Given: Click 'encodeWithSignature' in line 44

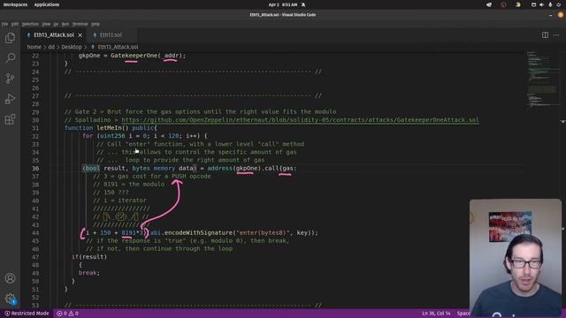Looking at the screenshot, I should (x=198, y=233).
